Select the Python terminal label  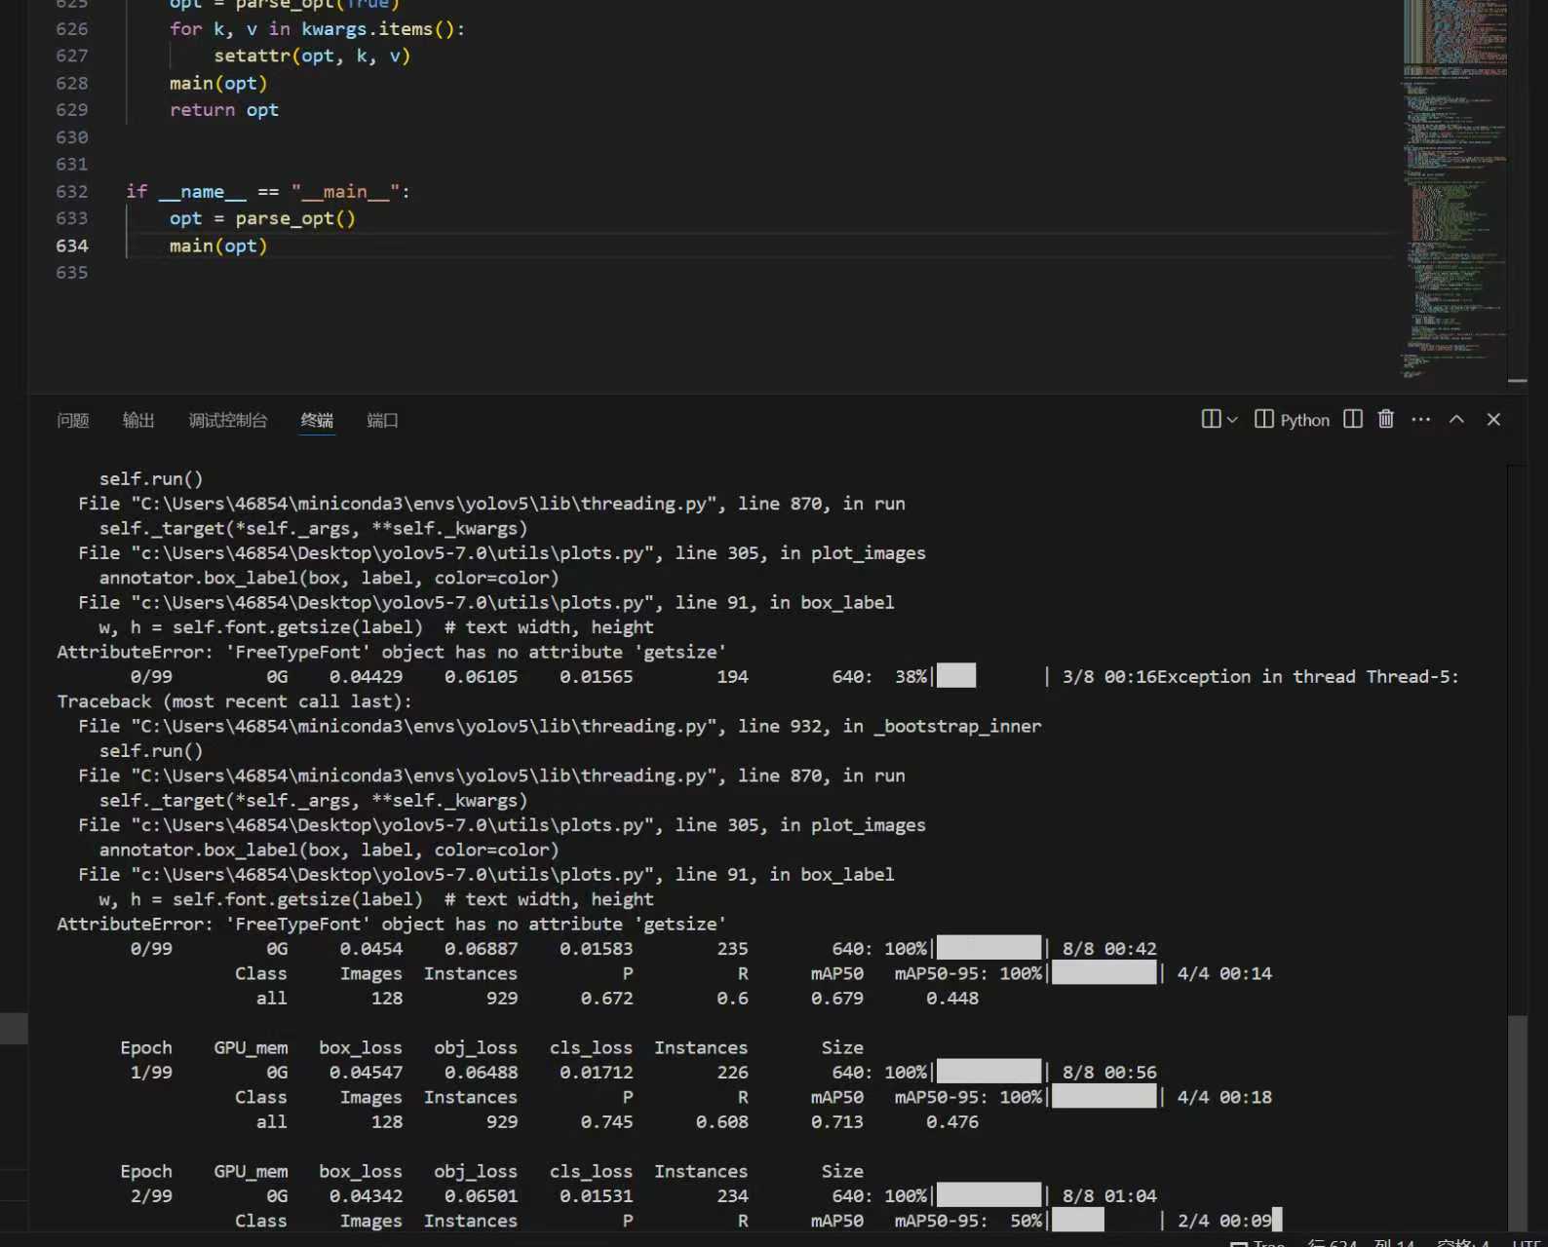(x=1304, y=420)
